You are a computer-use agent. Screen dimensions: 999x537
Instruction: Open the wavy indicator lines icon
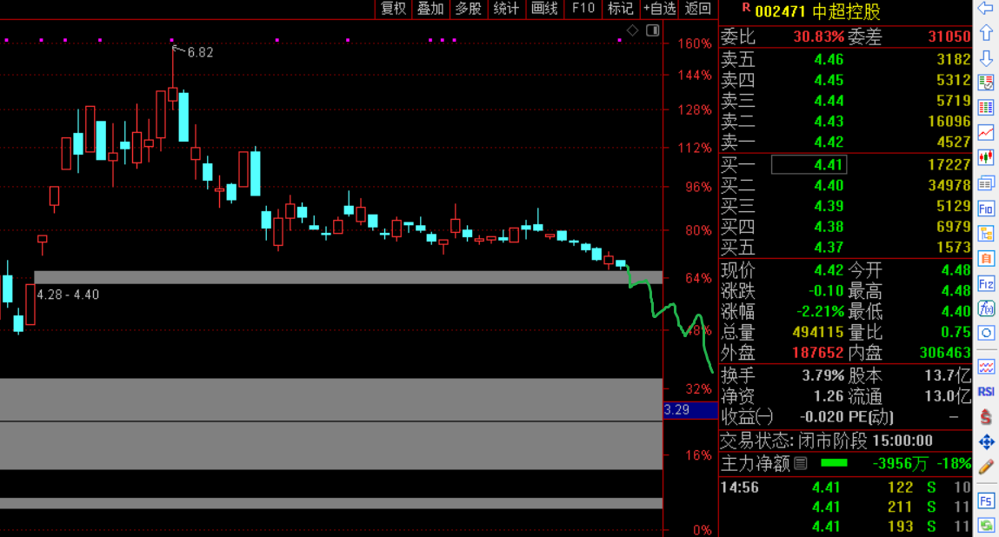(x=986, y=367)
